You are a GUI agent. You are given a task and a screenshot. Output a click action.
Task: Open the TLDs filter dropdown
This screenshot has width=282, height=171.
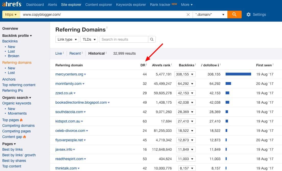pos(89,39)
